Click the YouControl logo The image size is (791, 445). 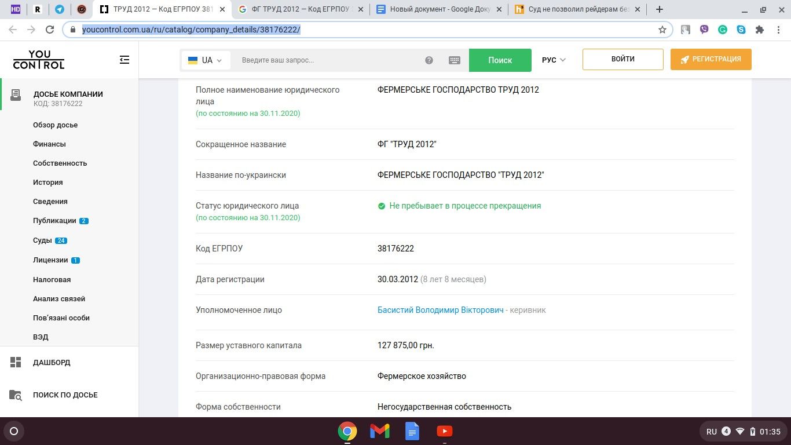[x=39, y=60]
